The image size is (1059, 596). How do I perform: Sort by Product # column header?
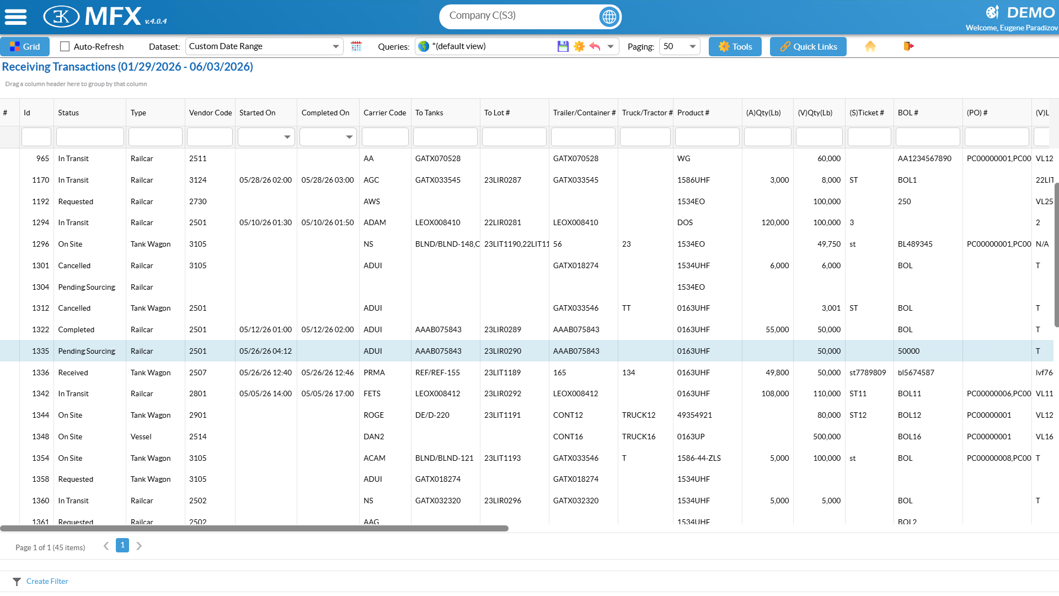click(707, 113)
